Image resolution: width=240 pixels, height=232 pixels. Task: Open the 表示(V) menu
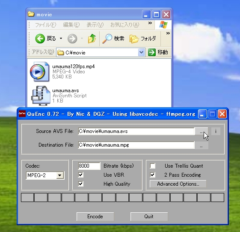click(95, 25)
